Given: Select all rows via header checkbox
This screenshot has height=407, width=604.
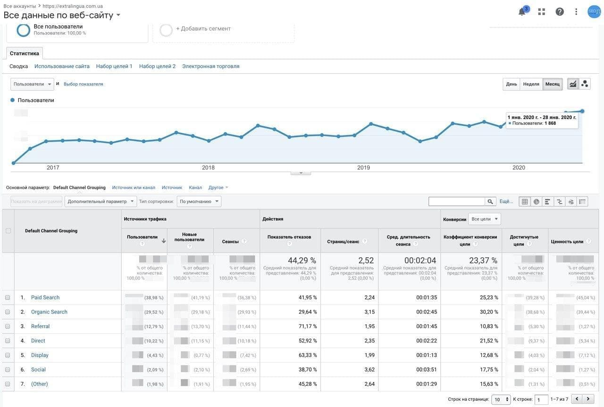Looking at the screenshot, I should point(8,231).
